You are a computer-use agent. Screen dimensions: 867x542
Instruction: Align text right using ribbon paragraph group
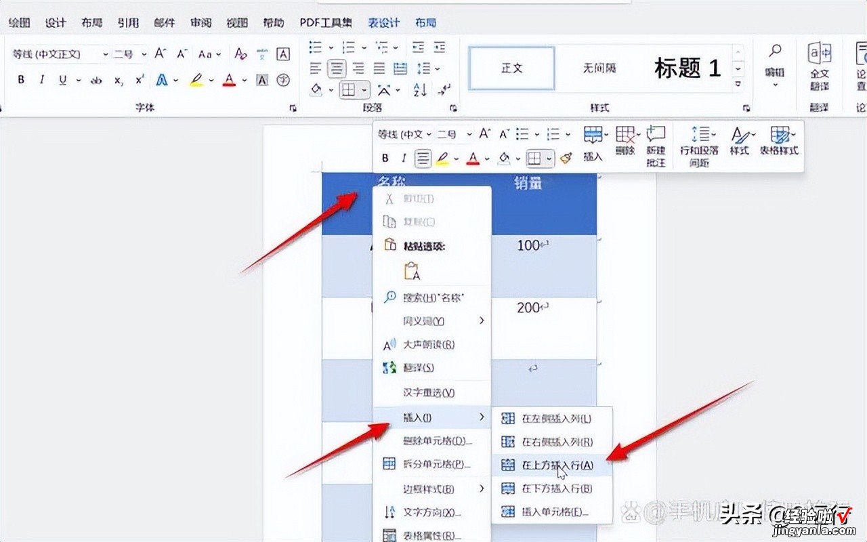pos(358,68)
